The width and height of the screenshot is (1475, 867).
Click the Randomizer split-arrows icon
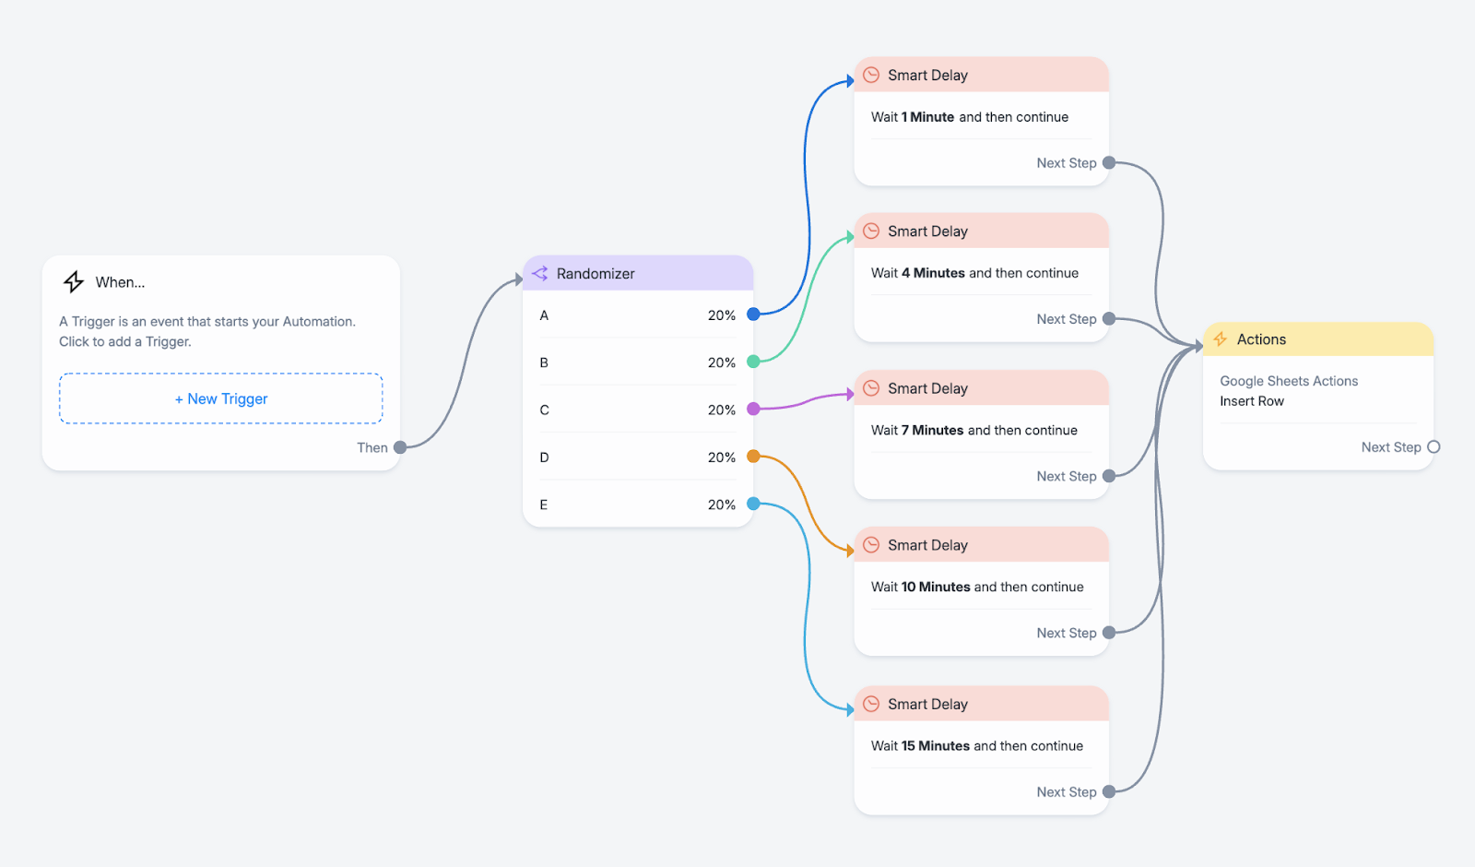(540, 274)
